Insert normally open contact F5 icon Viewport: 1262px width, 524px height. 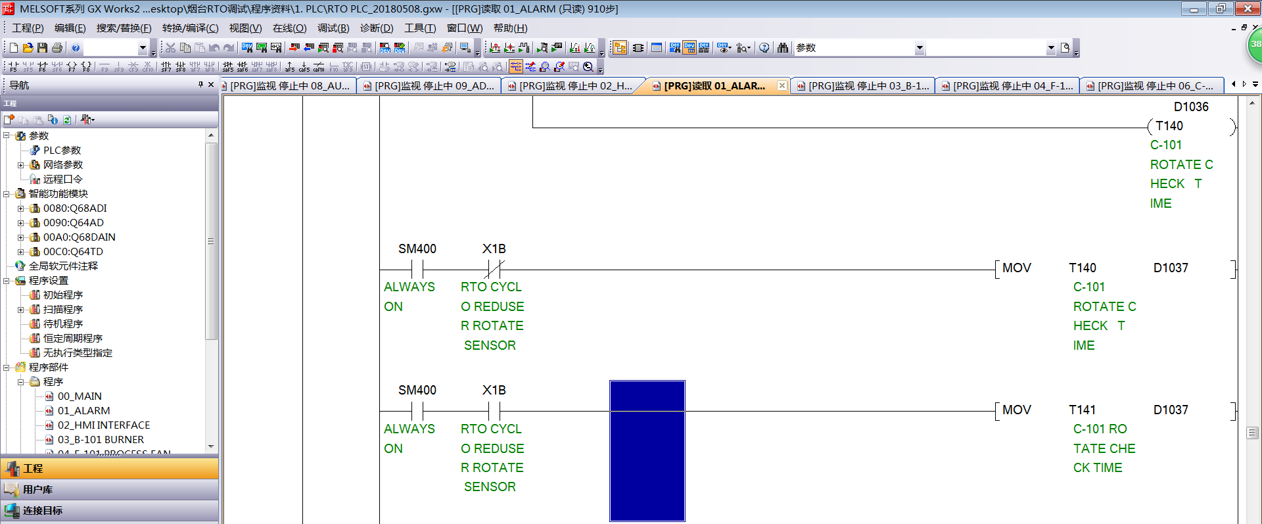coord(13,67)
